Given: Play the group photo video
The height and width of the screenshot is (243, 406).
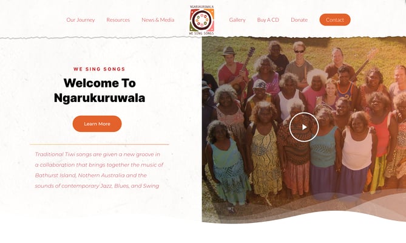Looking at the screenshot, I should (x=303, y=127).
